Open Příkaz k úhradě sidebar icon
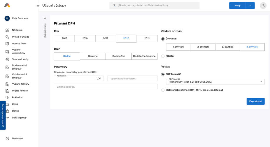The height and width of the screenshot is (147, 270). 7,37
